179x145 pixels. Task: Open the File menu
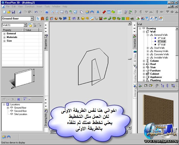8,7
